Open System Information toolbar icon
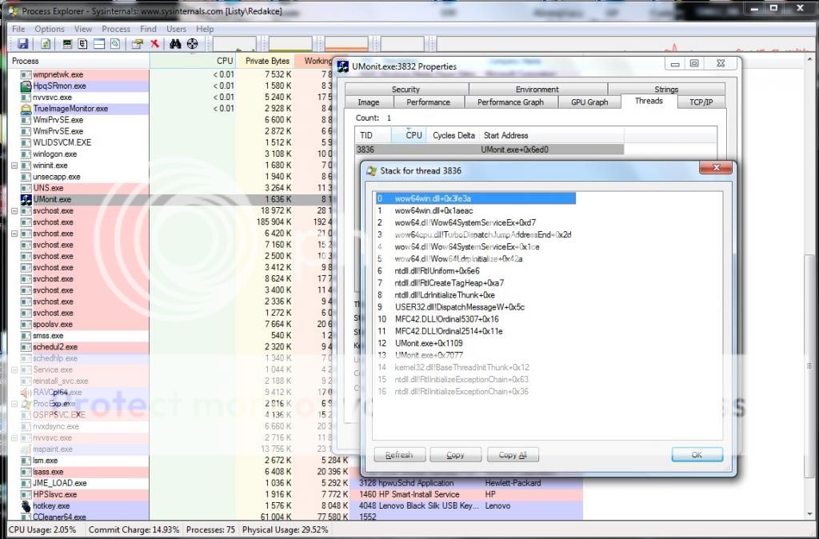 pyautogui.click(x=67, y=44)
